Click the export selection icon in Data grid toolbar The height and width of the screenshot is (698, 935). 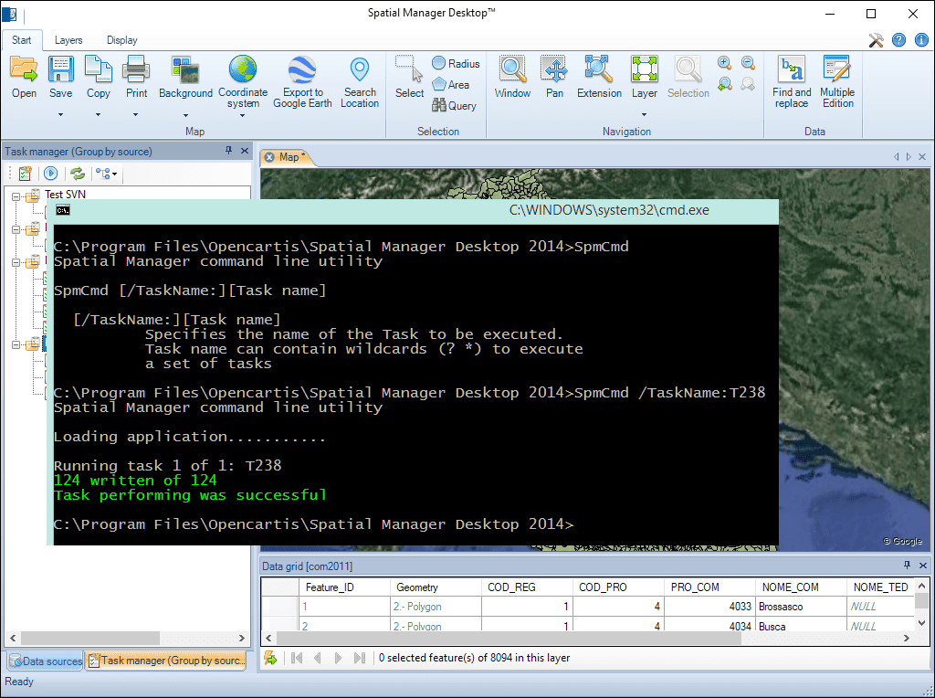[270, 658]
